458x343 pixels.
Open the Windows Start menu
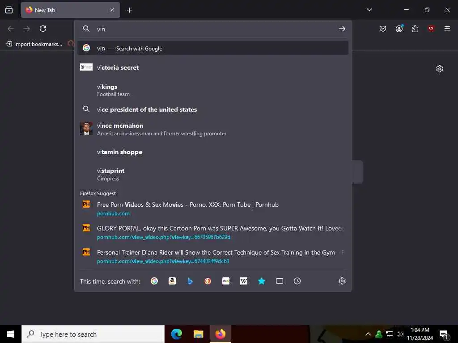pos(11,334)
